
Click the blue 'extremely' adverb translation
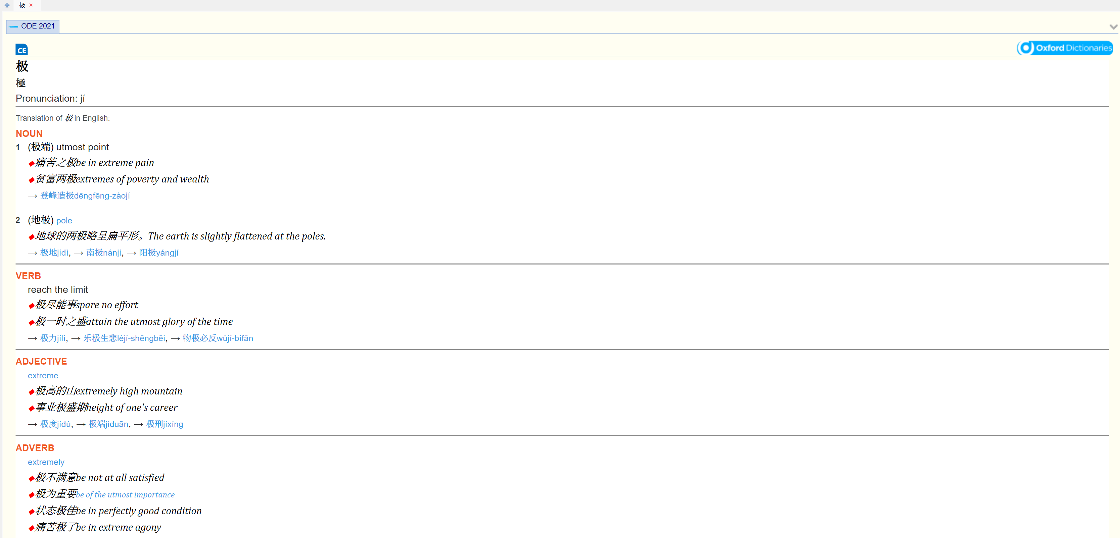coord(46,462)
